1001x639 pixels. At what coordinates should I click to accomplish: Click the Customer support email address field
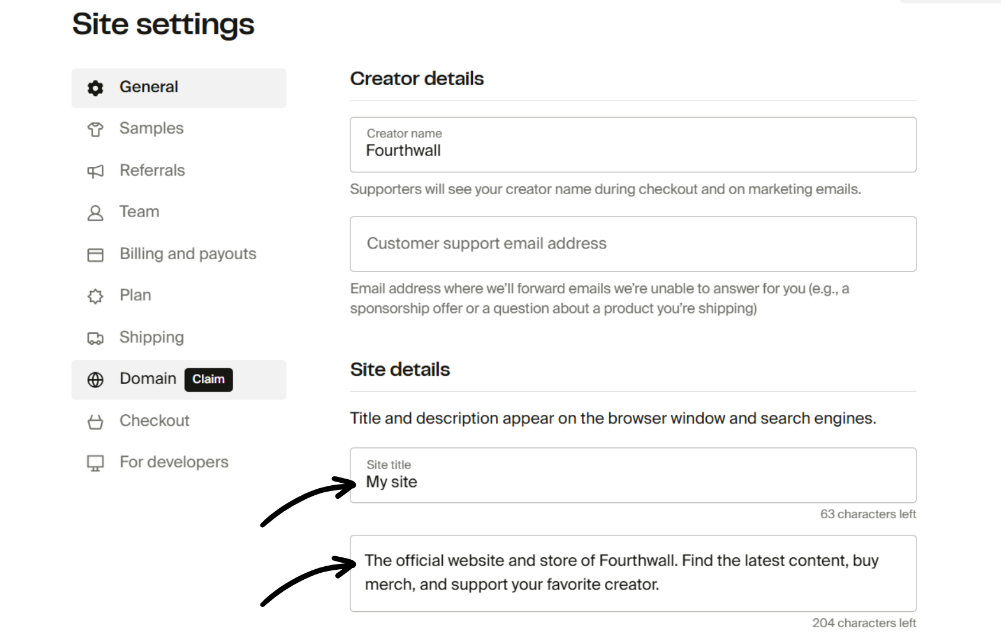tap(633, 244)
